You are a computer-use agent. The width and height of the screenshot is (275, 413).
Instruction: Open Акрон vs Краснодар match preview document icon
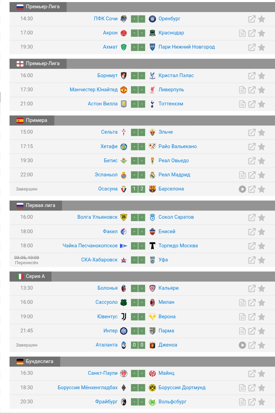click(242, 33)
